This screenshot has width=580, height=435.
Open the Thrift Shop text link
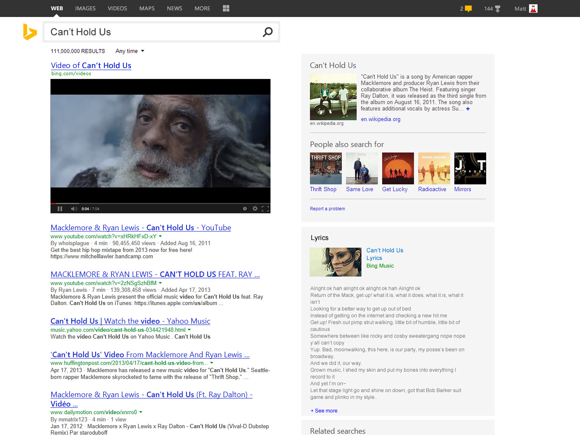[x=323, y=189]
